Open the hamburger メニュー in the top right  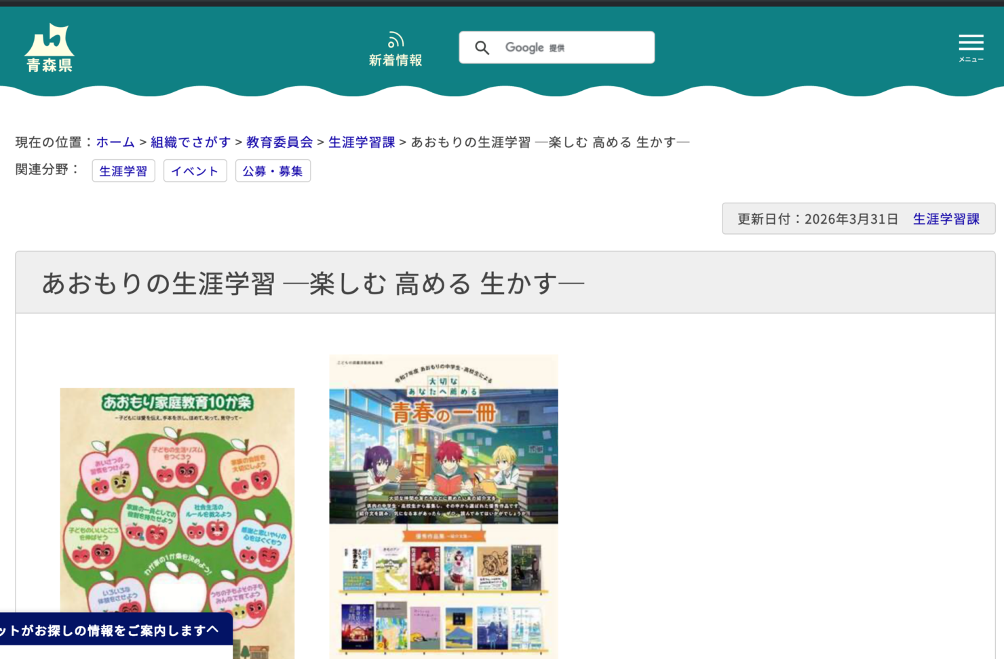[x=970, y=43]
